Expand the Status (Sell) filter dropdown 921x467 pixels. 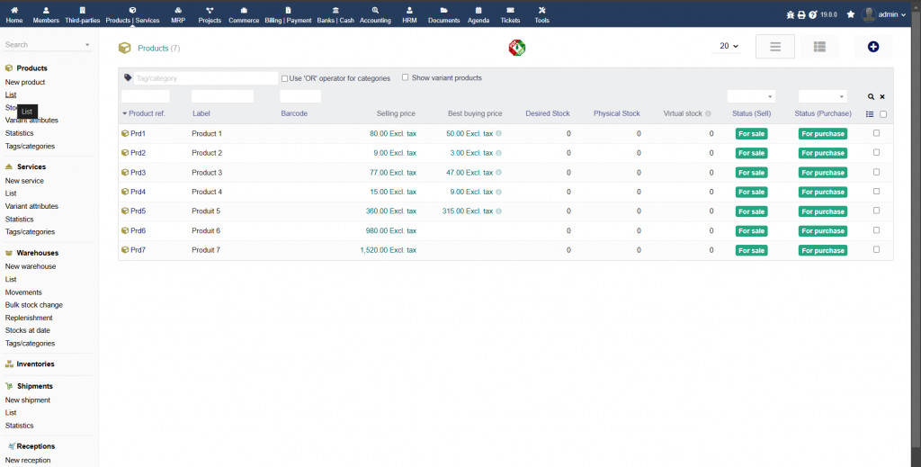point(751,96)
